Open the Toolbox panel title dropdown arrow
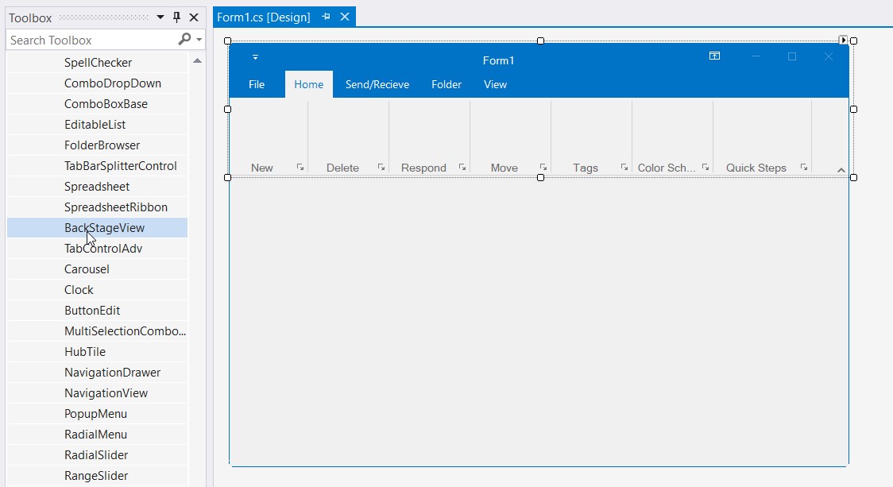 click(x=160, y=17)
